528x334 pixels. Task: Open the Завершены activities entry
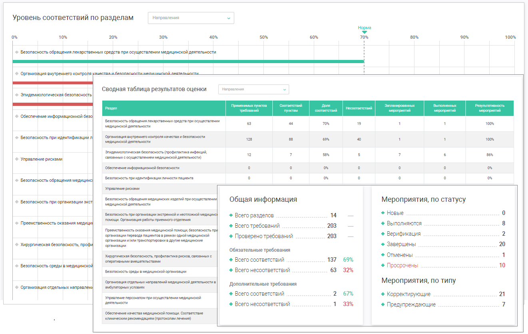point(401,244)
